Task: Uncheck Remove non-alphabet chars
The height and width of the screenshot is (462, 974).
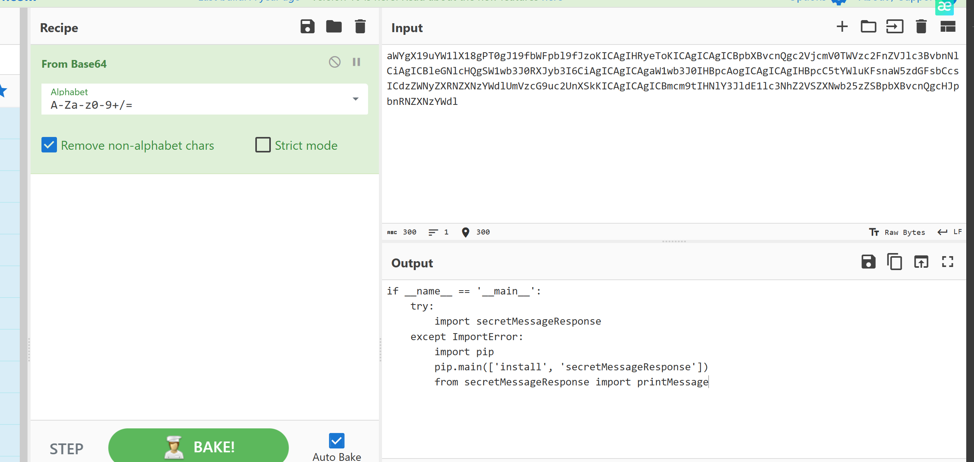Action: (49, 145)
